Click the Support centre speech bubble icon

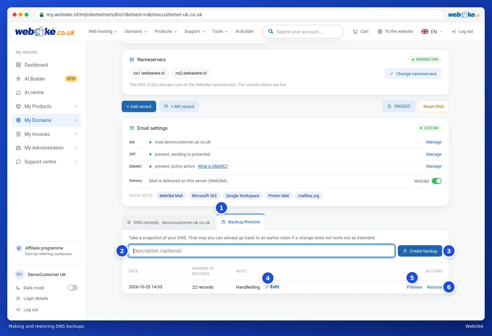pyautogui.click(x=19, y=162)
